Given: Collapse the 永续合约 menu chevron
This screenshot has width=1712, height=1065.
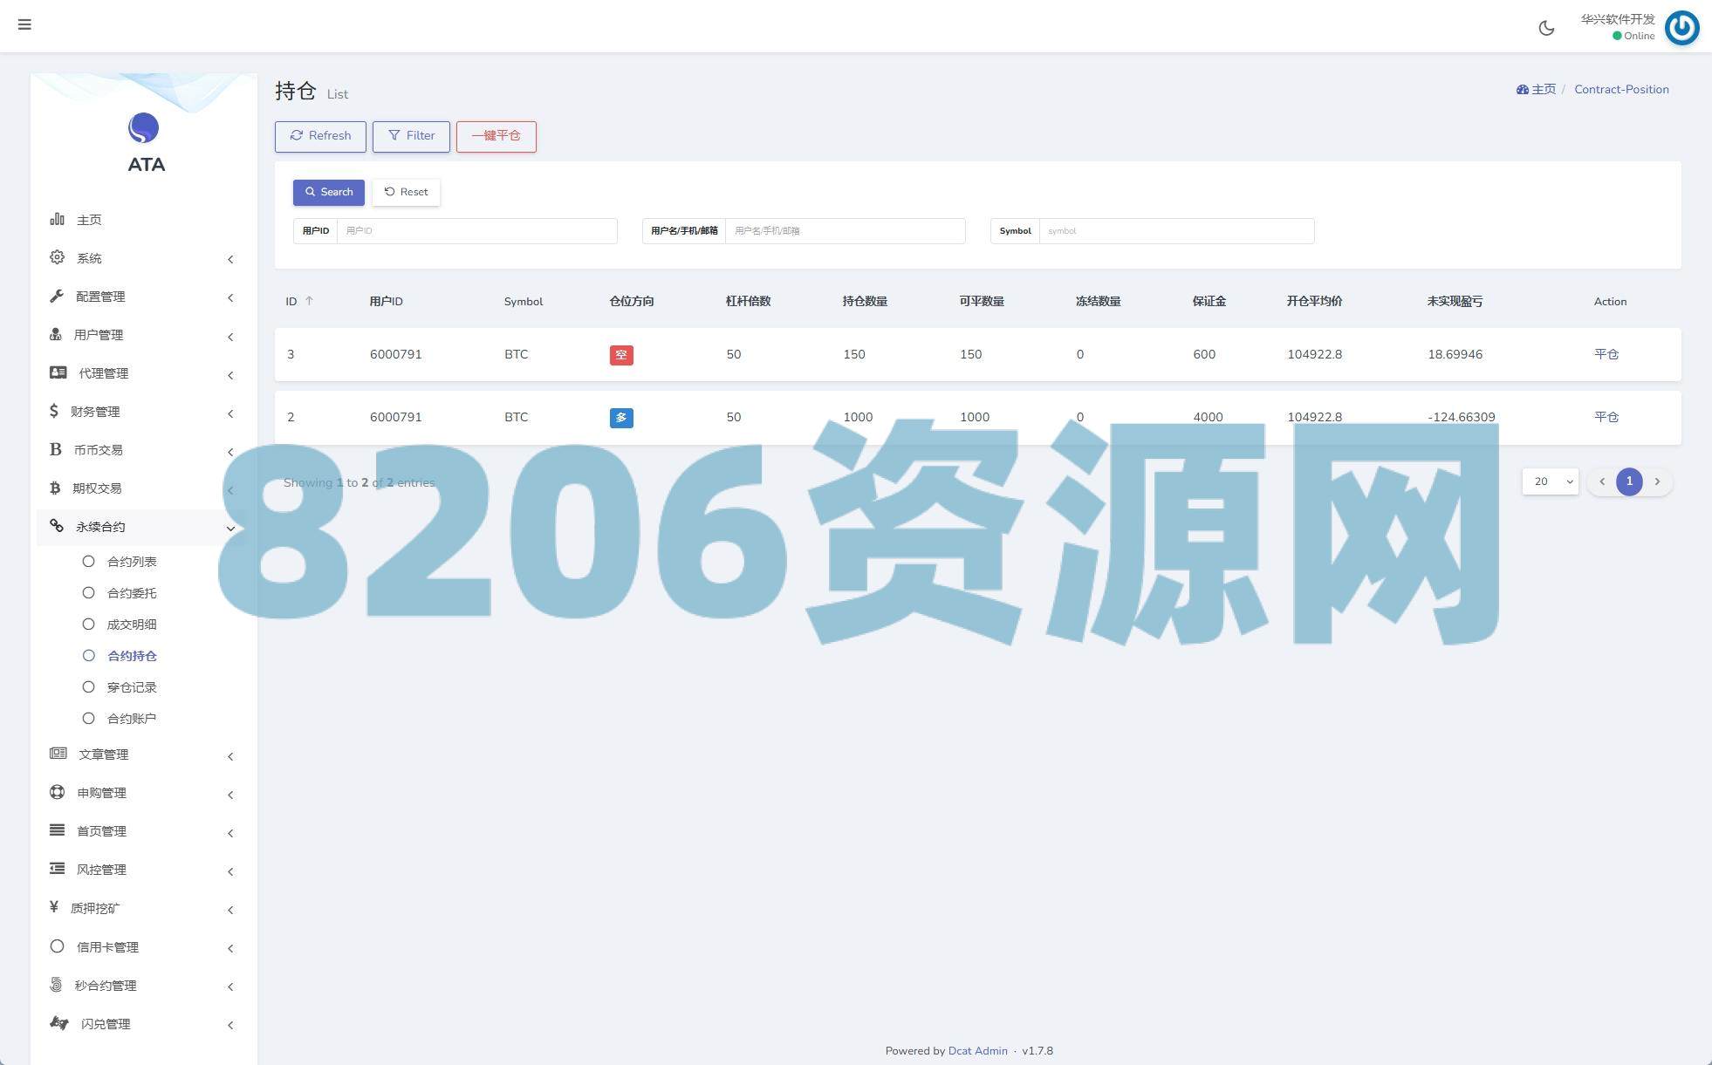Looking at the screenshot, I should click(x=230, y=528).
